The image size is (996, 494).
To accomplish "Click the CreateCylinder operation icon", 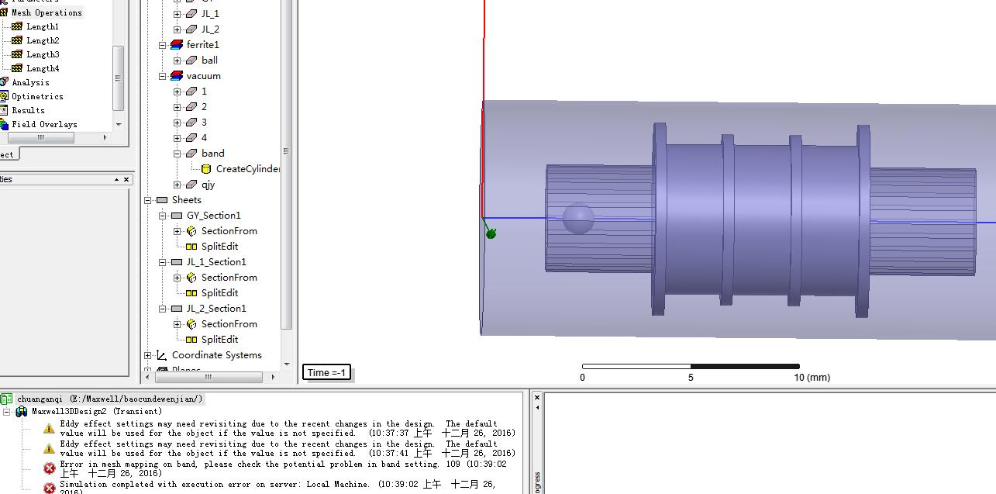I will point(206,169).
